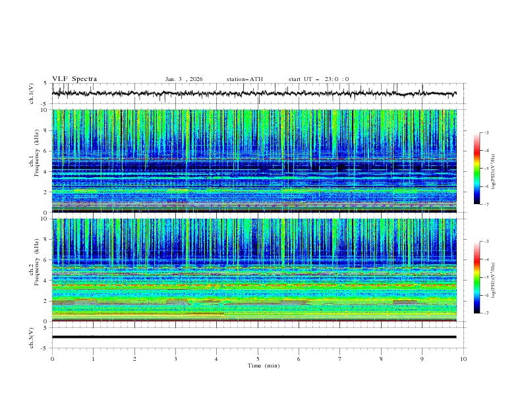Click the ch.1 voltage waveform trace
The image size is (522, 403).
tap(254, 94)
